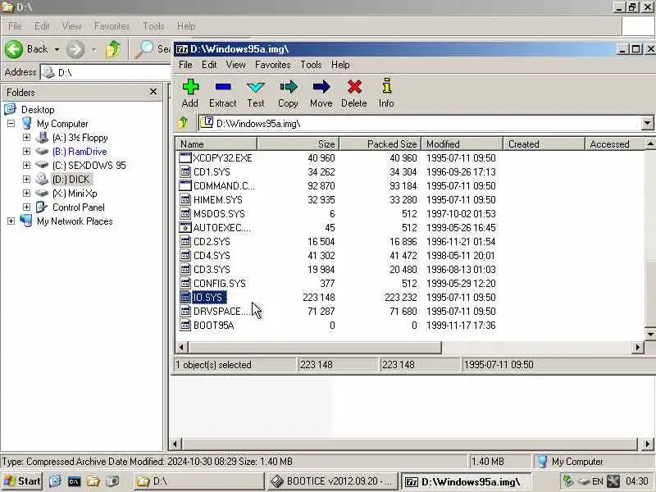The width and height of the screenshot is (656, 492).
Task: Open the 7-Zip address path dropdown
Action: 647,123
